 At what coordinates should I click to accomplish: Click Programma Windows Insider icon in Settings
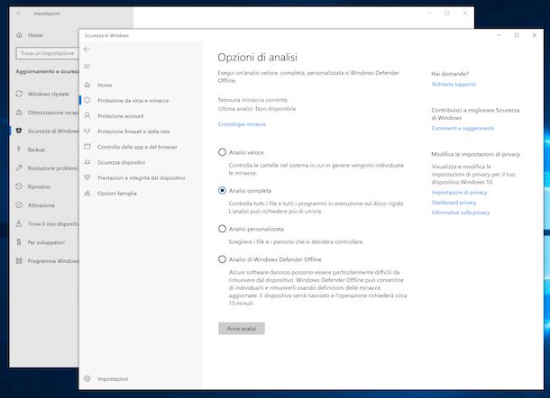click(x=19, y=260)
